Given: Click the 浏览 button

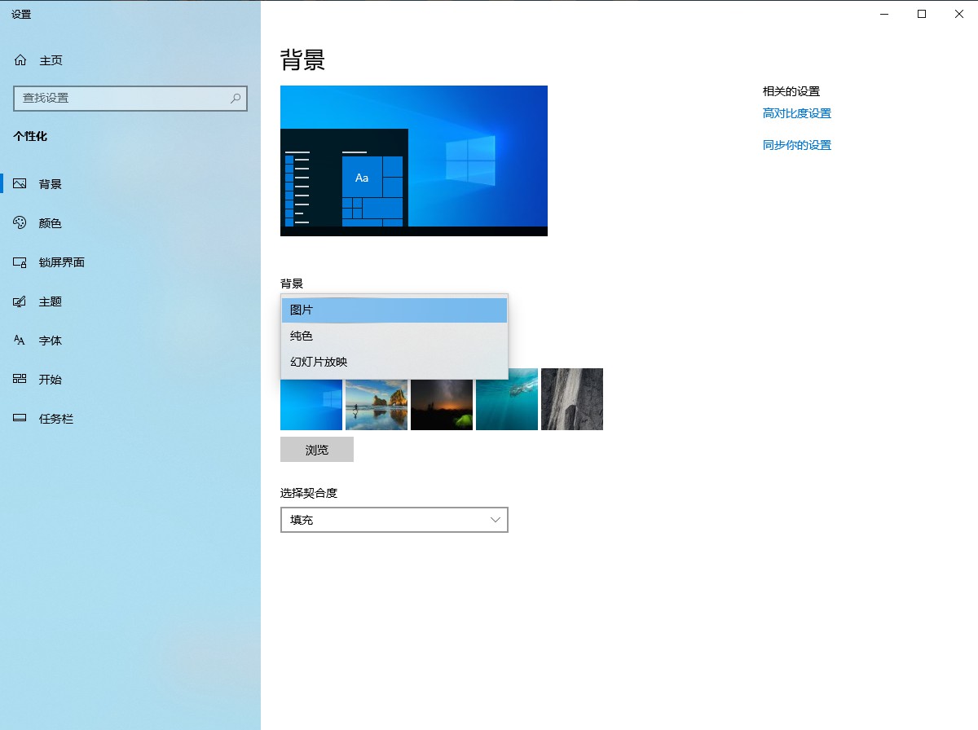Looking at the screenshot, I should 316,449.
